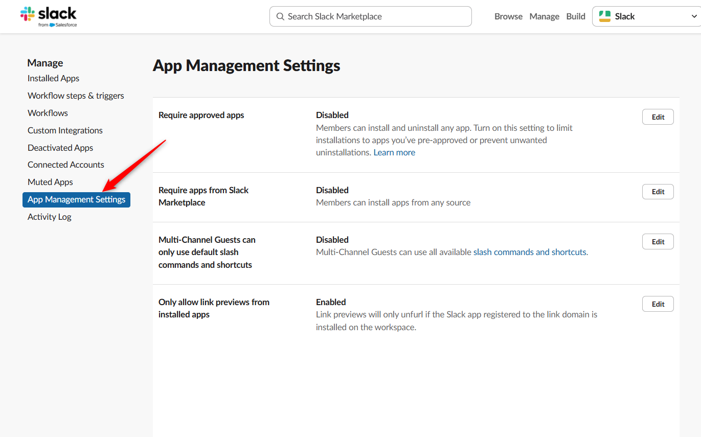Screen dimensions: 701x437
Task: Edit Multi-Channel Guests slash commands setting
Action: point(658,242)
